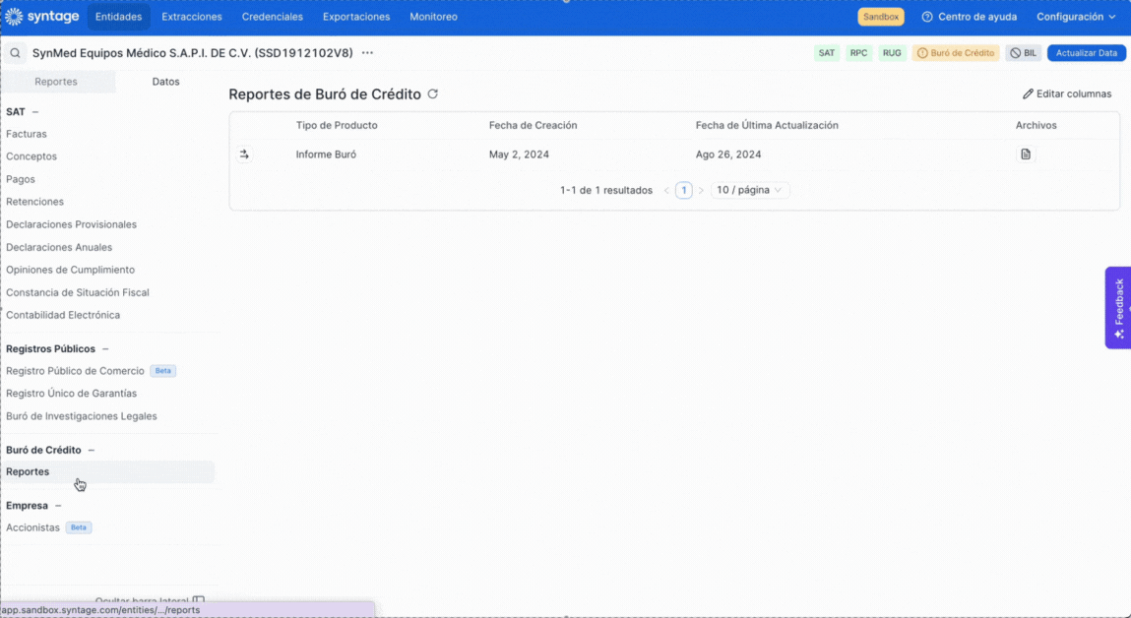1131x618 pixels.
Task: Open the Exportaciones nav item
Action: (356, 17)
